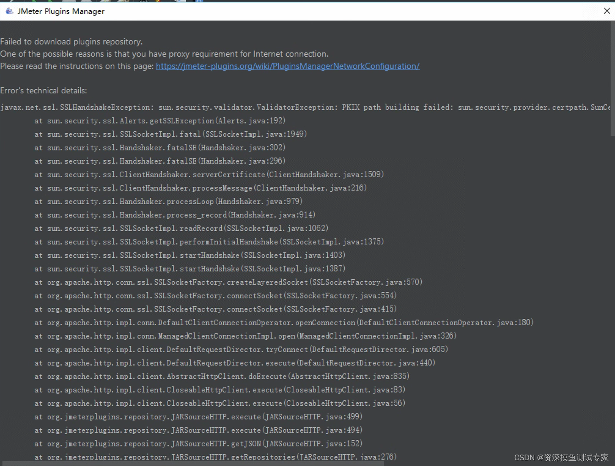Click the Handshaker.processLoop line
615x466 pixels.
point(168,201)
